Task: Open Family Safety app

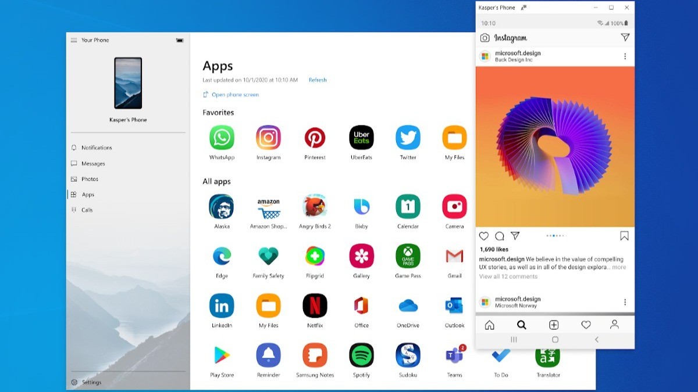Action: coord(268,256)
